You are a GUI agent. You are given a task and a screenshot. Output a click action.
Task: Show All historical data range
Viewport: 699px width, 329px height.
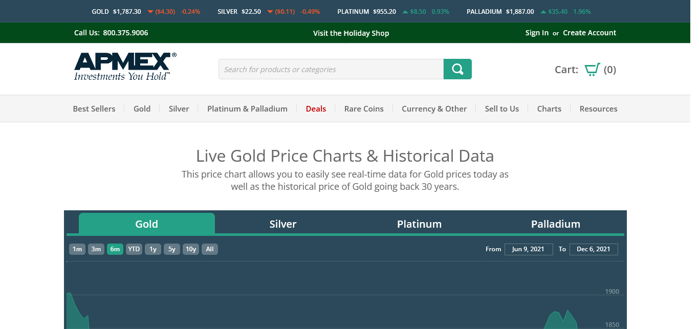(210, 249)
